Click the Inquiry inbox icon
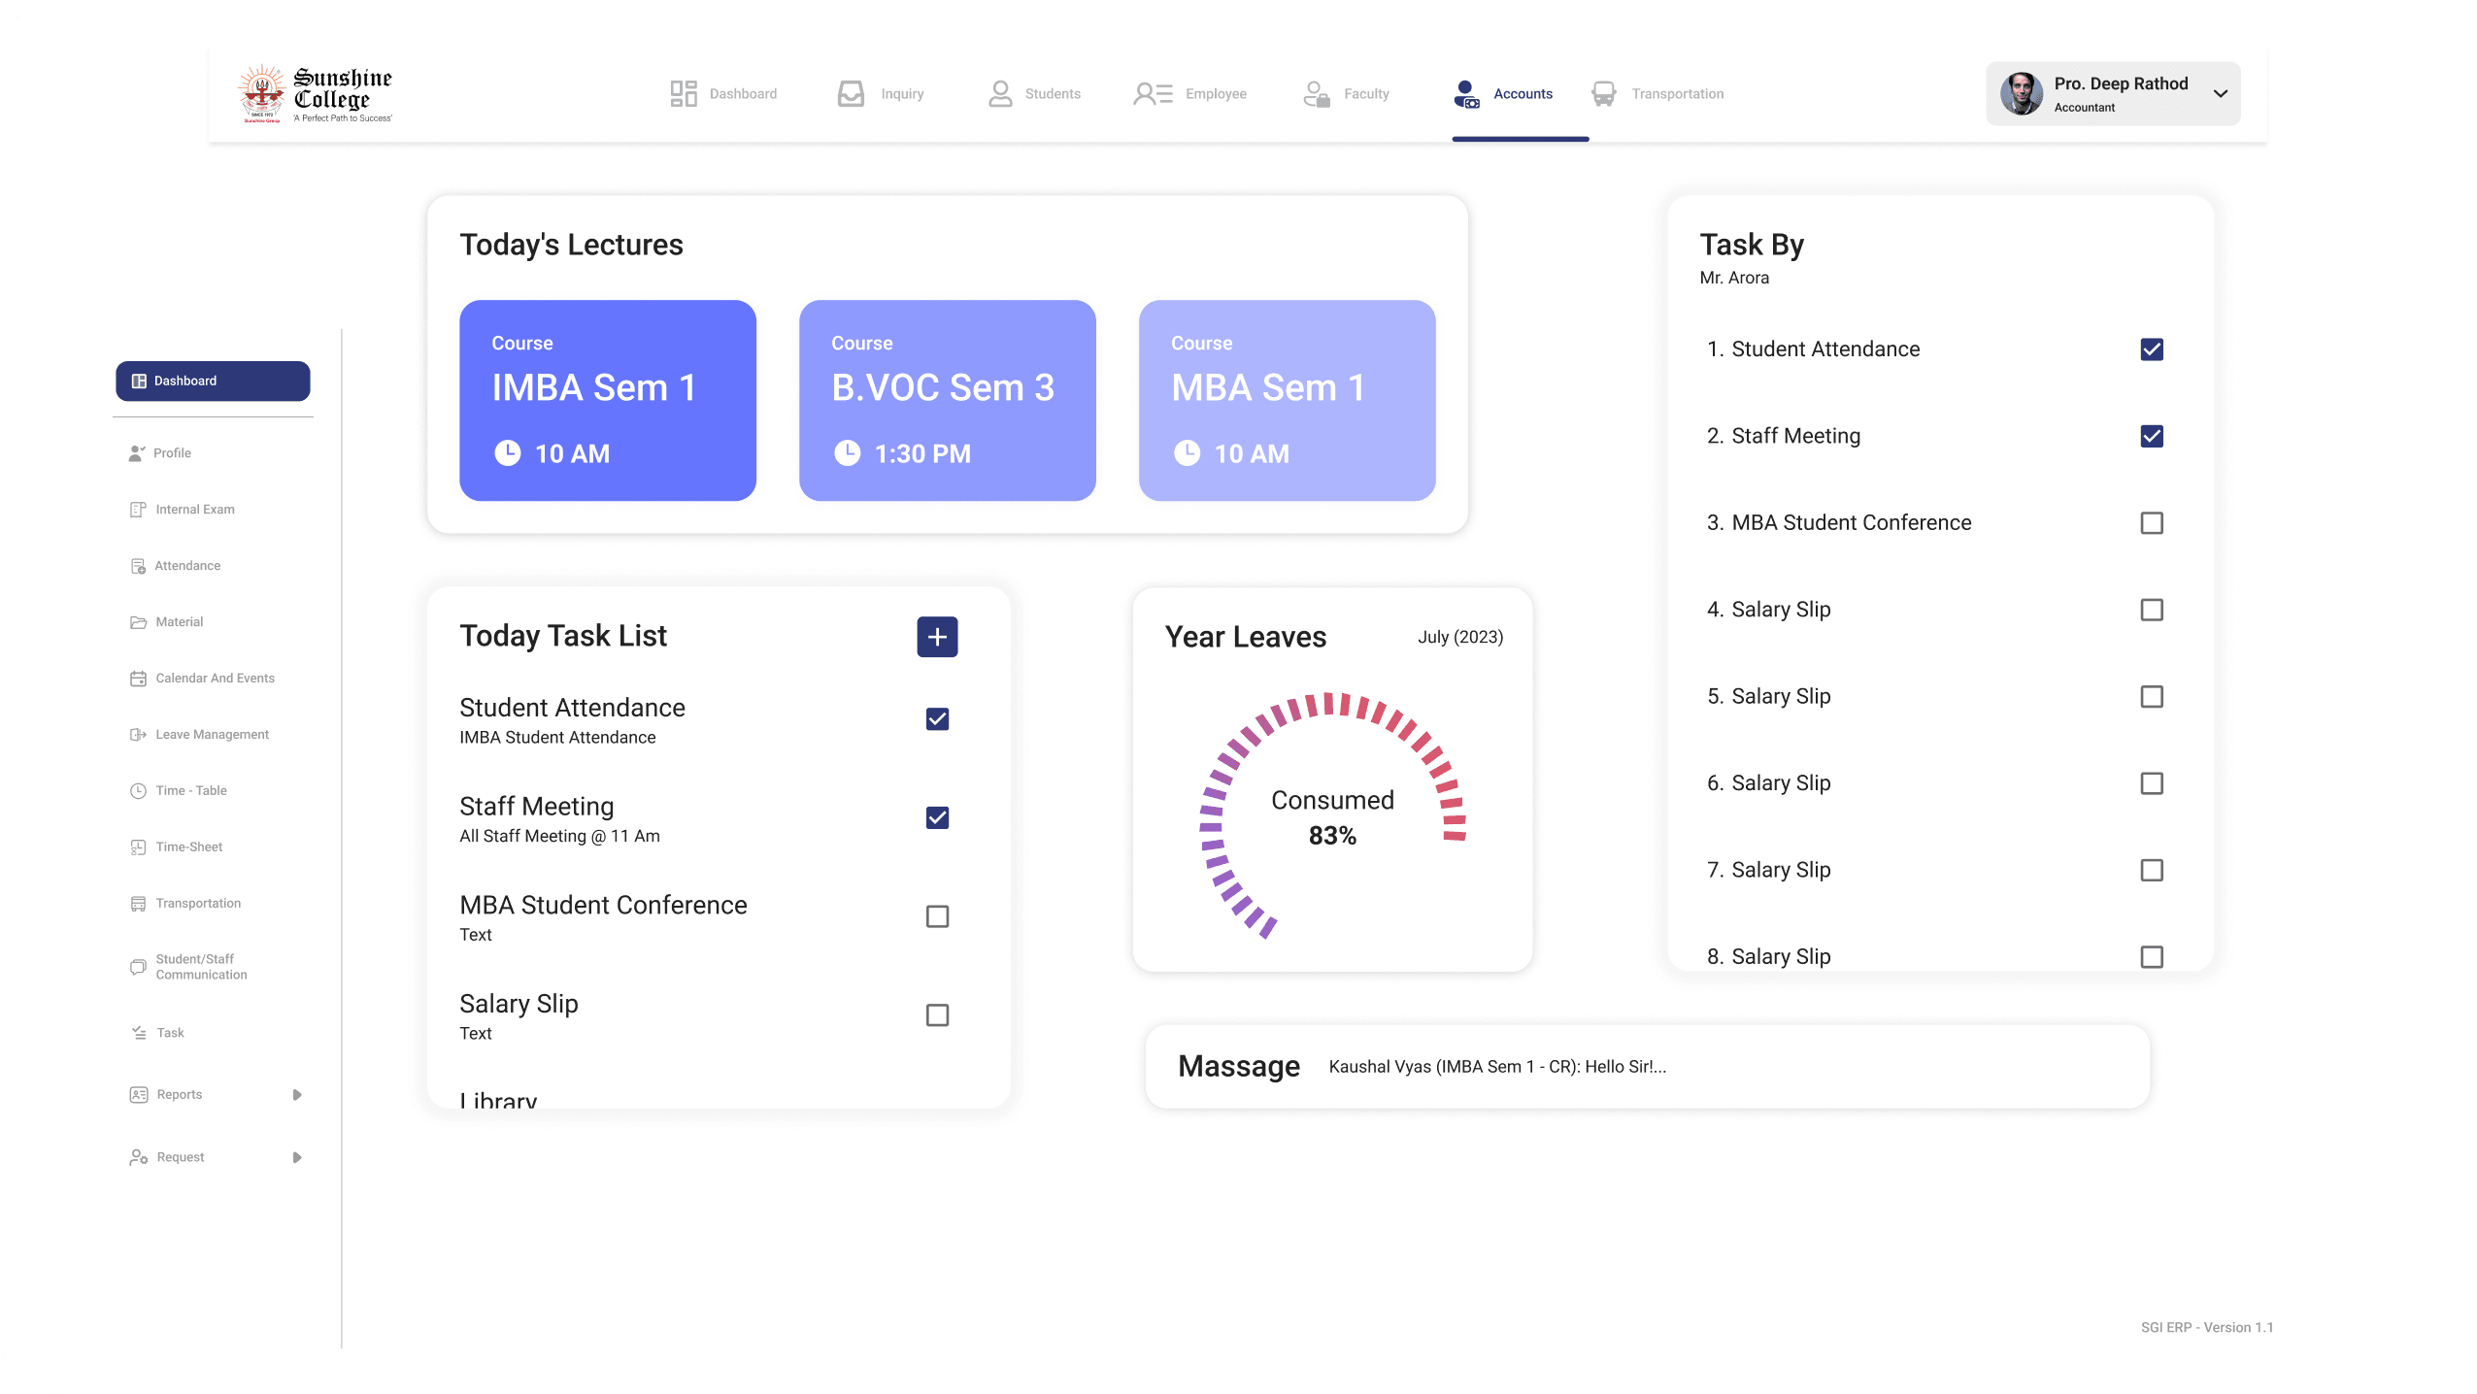This screenshot has height=1394, width=2477. click(851, 94)
